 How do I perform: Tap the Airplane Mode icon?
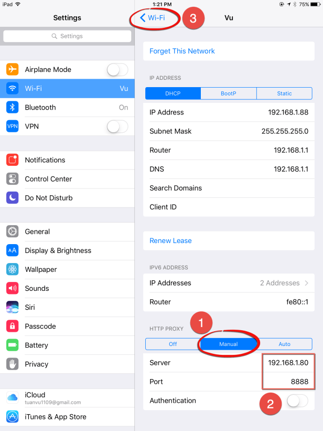[x=13, y=69]
